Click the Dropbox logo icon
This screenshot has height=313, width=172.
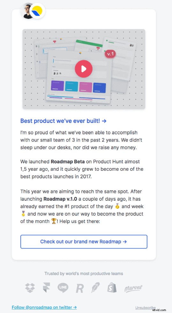[30, 288]
